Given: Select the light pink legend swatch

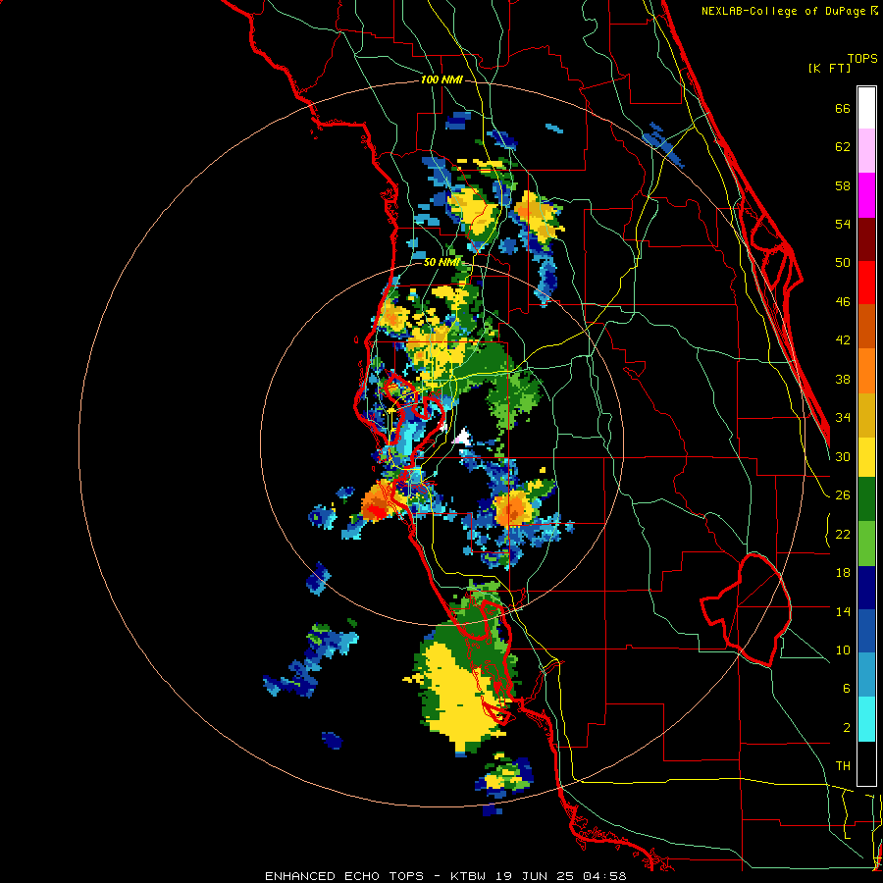Looking at the screenshot, I should tap(866, 150).
